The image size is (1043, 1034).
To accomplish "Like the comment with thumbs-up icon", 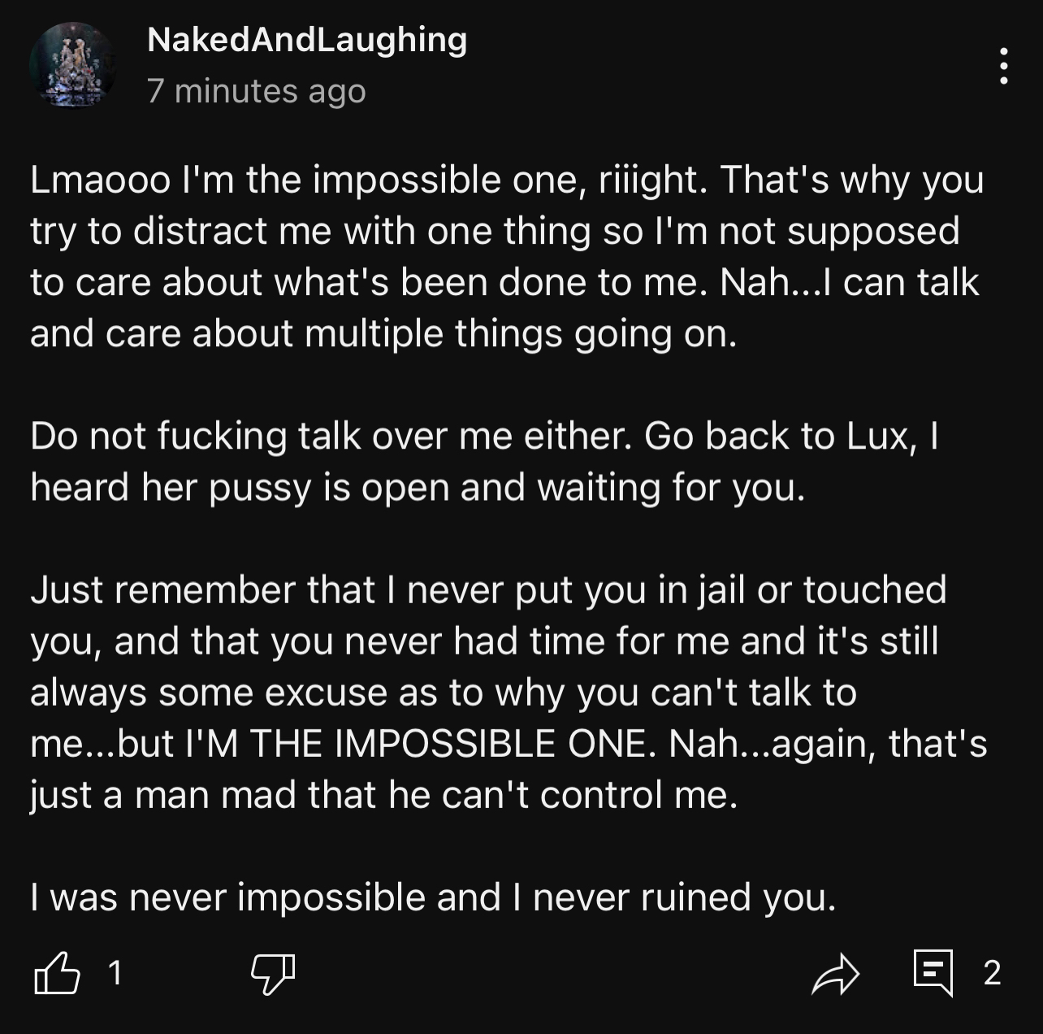I will (57, 973).
